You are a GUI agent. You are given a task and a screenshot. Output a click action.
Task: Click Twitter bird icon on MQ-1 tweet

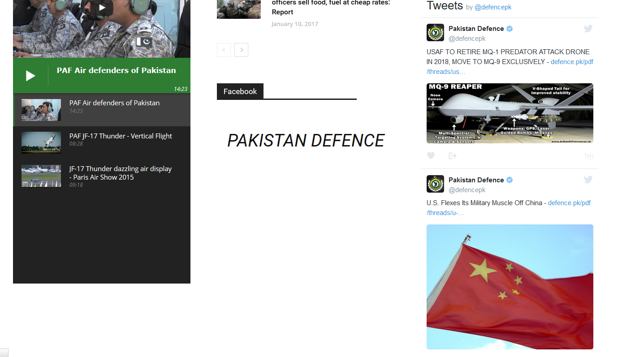point(588,29)
